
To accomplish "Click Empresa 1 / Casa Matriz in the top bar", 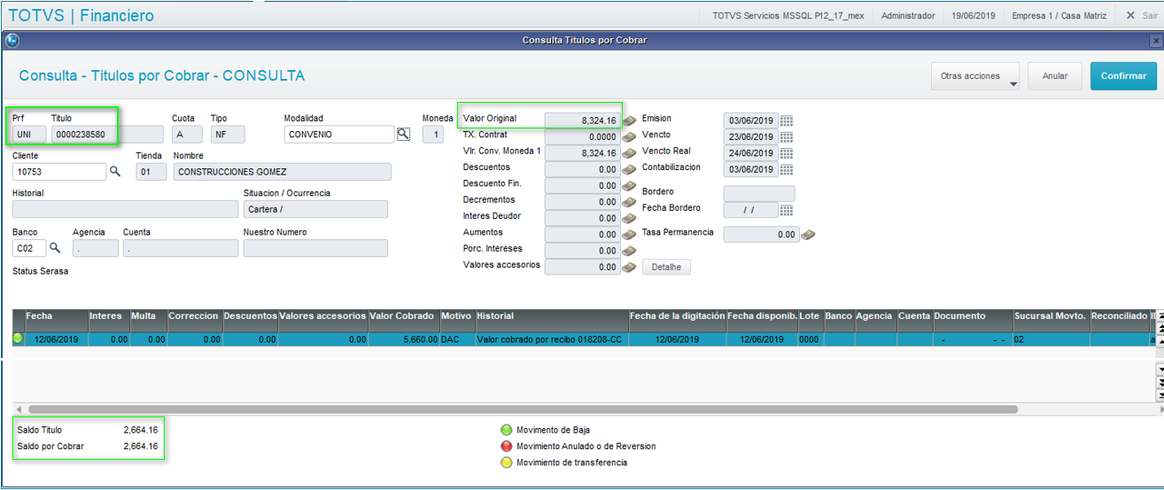I will [x=1059, y=16].
